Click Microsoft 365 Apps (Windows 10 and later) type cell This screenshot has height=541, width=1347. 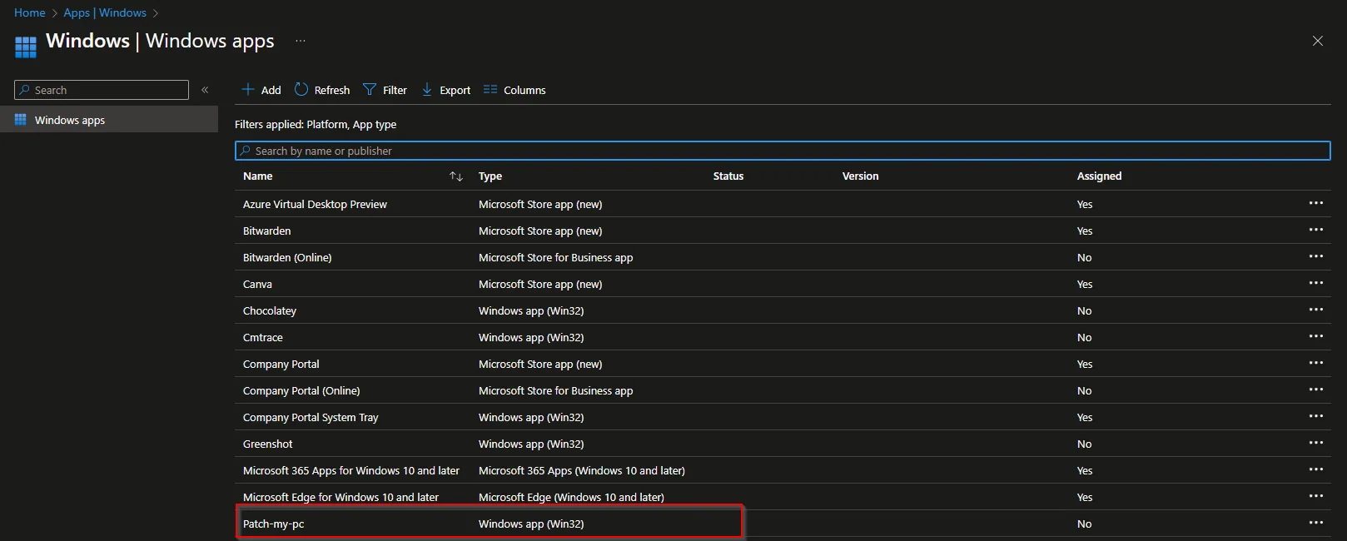[x=582, y=470]
